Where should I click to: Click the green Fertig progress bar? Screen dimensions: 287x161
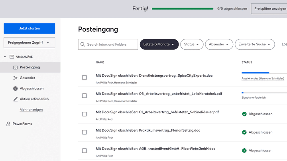pyautogui.click(x=183, y=9)
